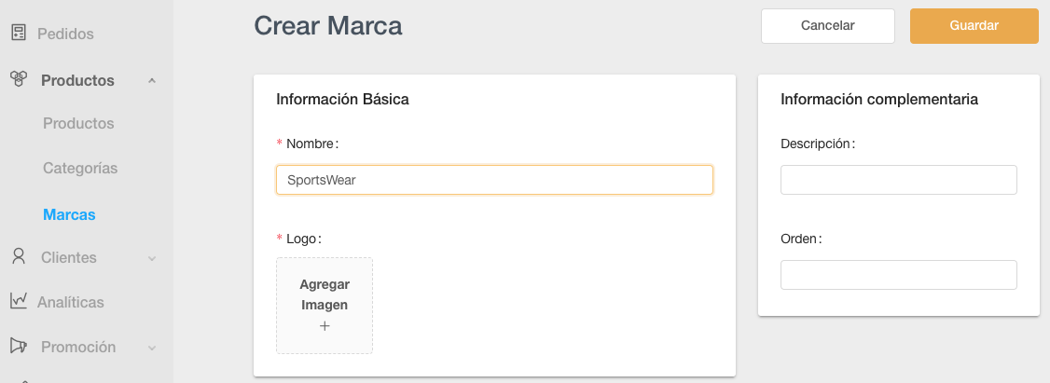Focus the Nombre input field

point(494,180)
